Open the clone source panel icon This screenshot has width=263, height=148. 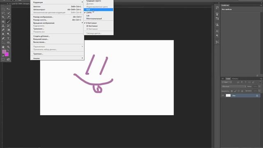[217, 25]
